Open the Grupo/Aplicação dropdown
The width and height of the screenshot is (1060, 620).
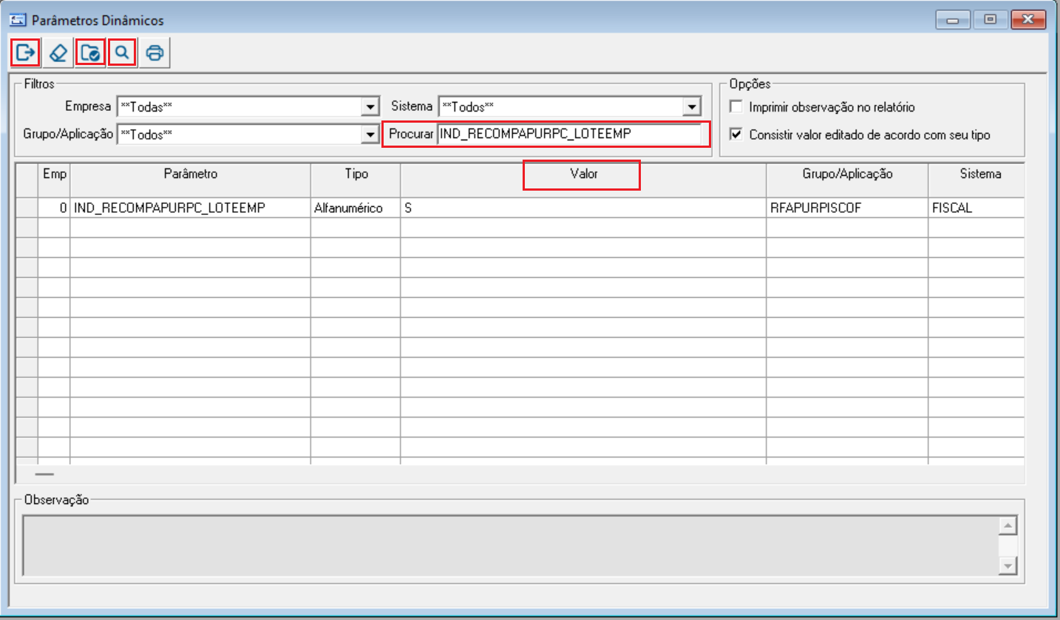(371, 135)
